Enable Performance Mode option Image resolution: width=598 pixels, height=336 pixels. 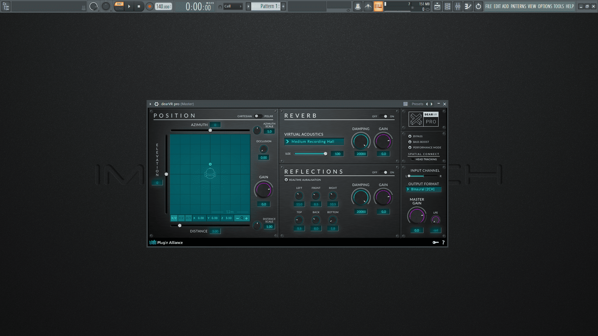(x=410, y=147)
